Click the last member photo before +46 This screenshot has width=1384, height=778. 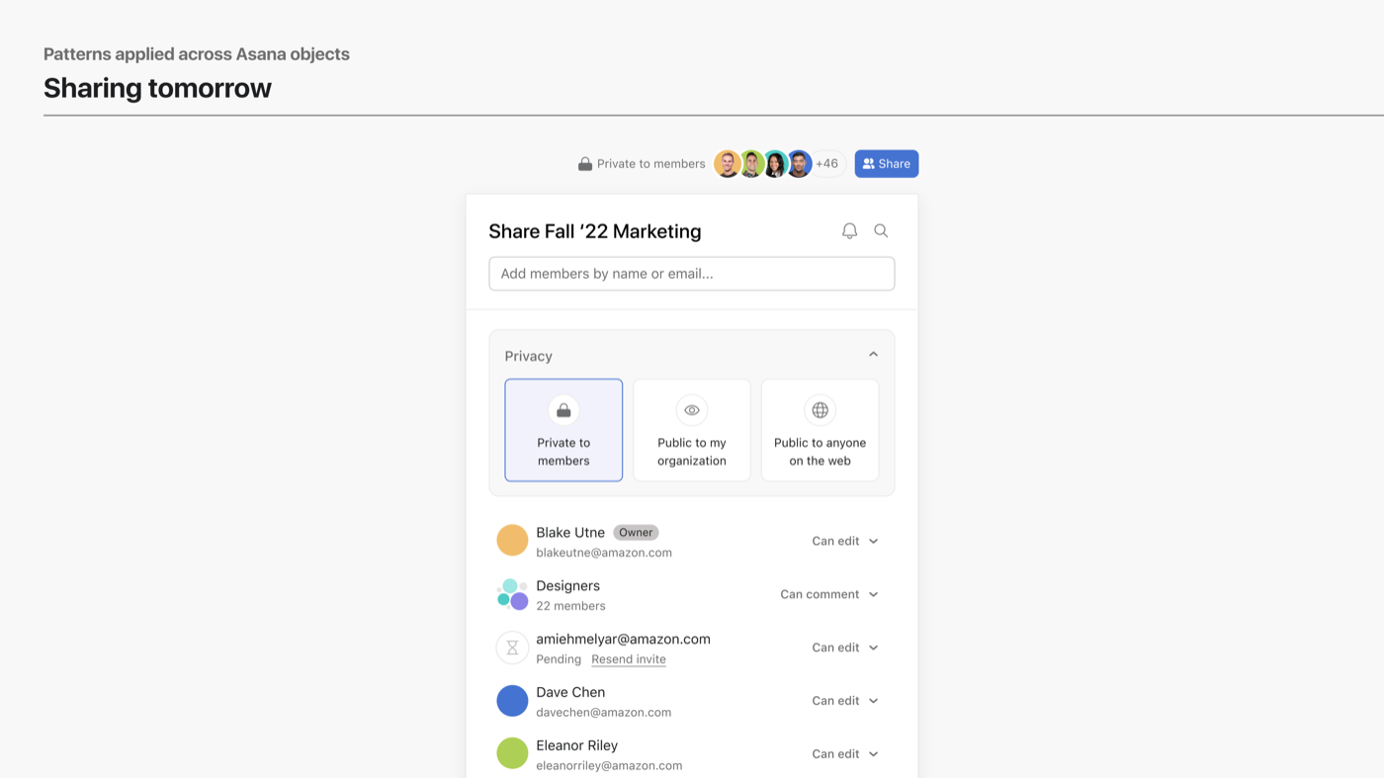click(x=799, y=164)
